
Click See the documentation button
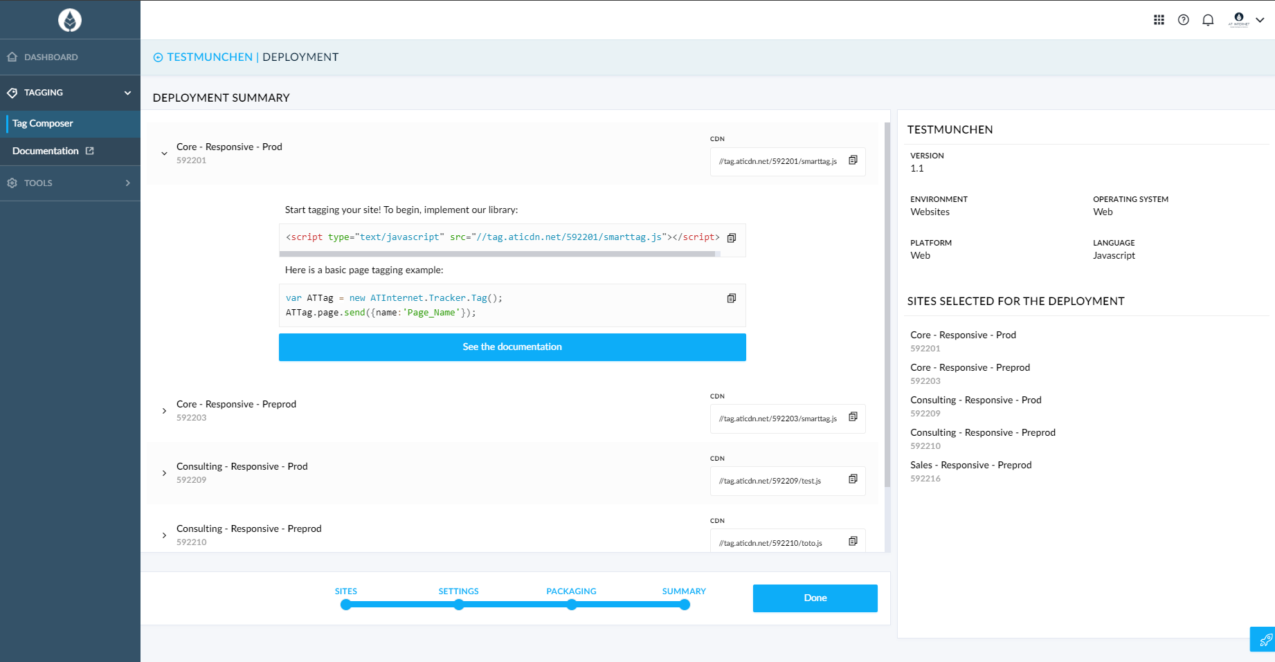coord(512,347)
